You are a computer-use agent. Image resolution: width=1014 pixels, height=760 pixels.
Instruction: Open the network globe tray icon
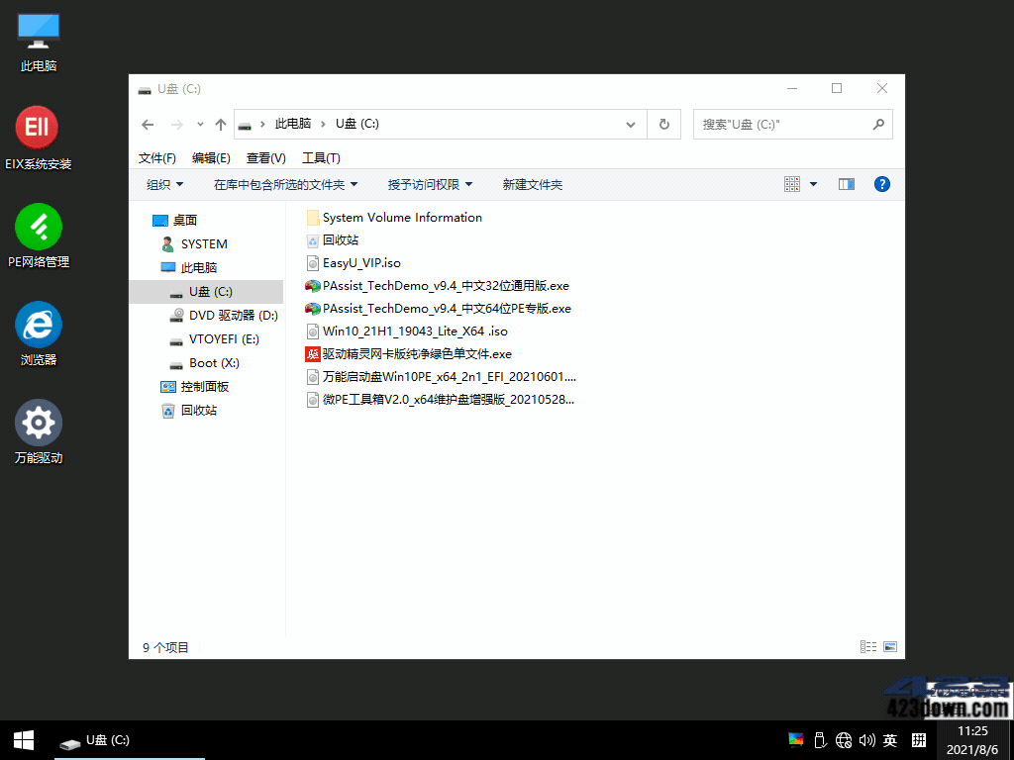pos(844,740)
